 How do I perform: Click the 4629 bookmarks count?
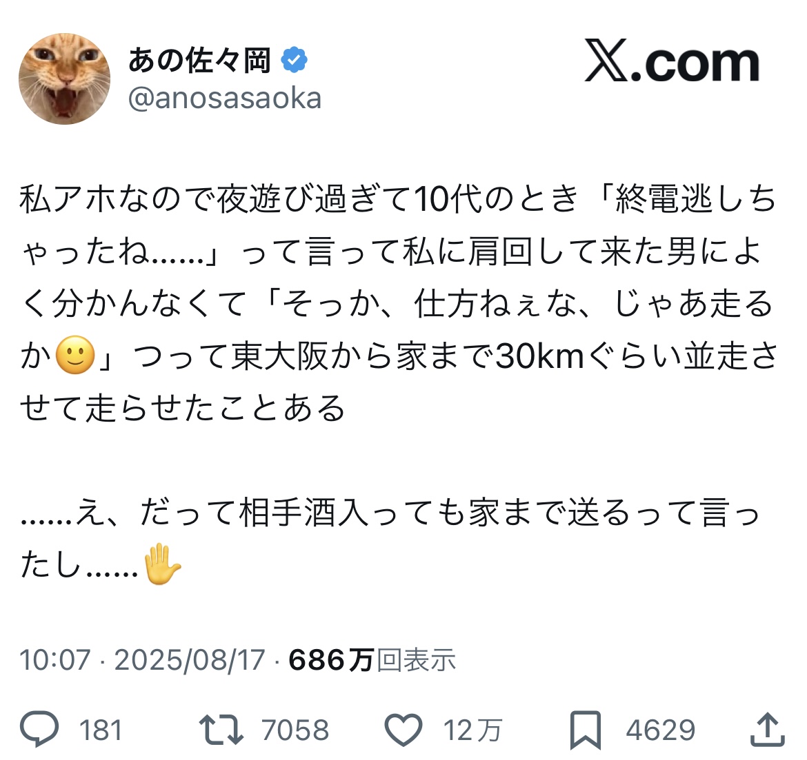[660, 730]
